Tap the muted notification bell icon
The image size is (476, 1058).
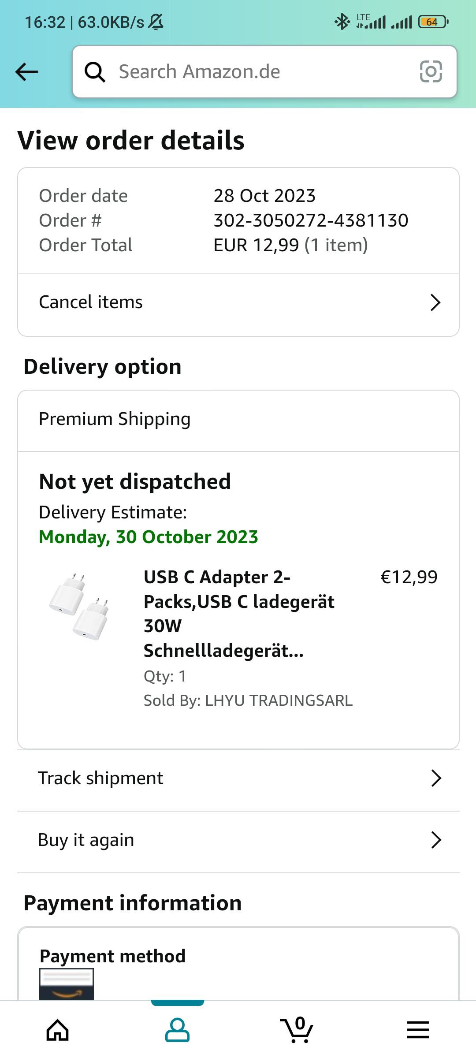[x=156, y=22]
